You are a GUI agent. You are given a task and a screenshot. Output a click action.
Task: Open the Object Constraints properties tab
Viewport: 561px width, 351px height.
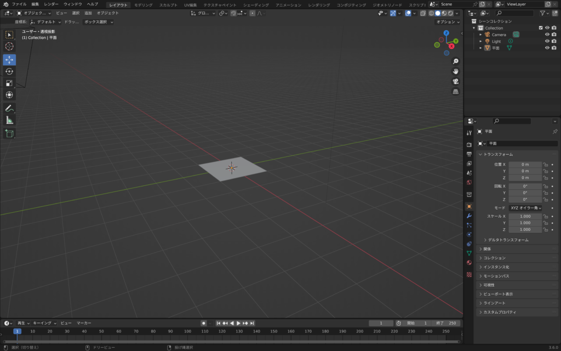[469, 244]
